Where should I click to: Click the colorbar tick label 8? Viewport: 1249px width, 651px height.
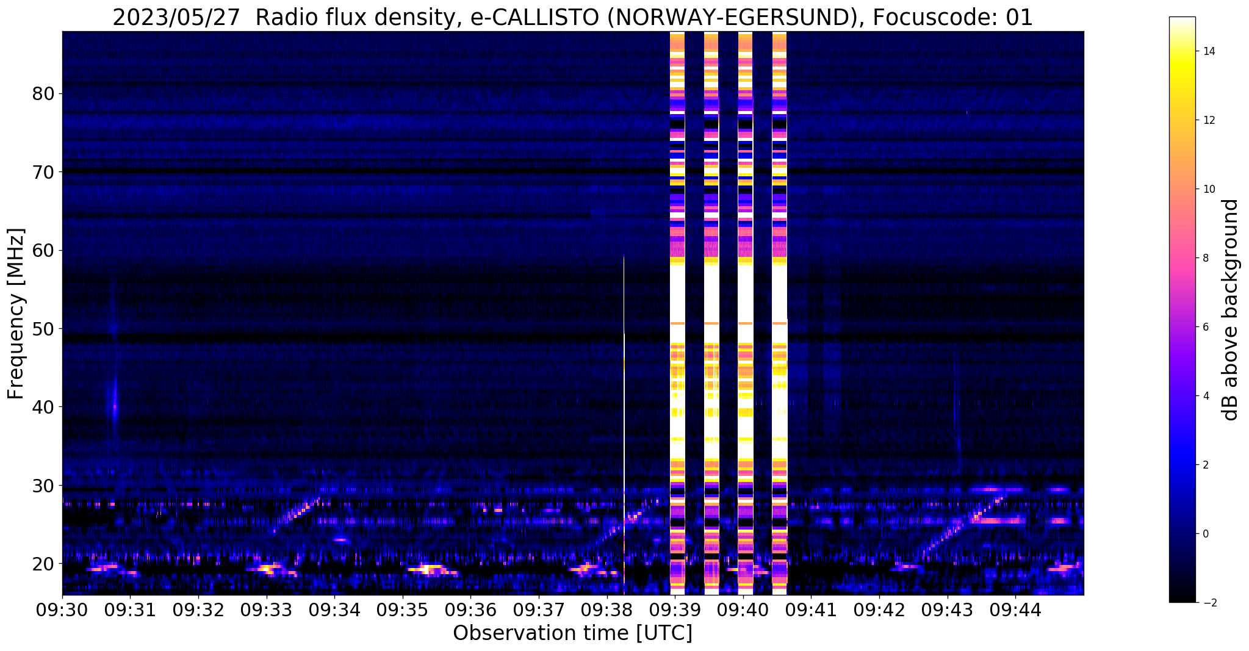pos(1205,258)
